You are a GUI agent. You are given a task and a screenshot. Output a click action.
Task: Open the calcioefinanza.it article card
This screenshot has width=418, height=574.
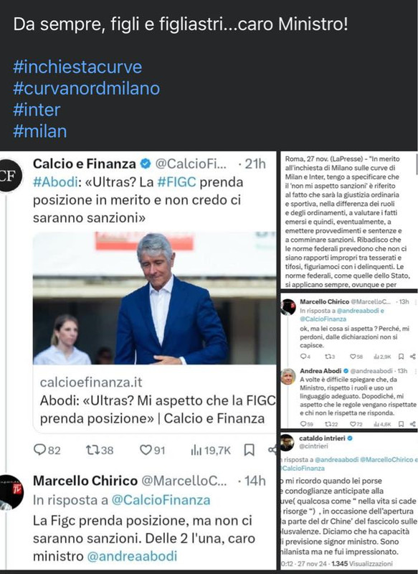point(155,332)
